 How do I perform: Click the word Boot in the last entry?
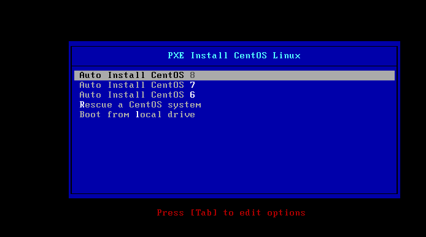pyautogui.click(x=90, y=114)
